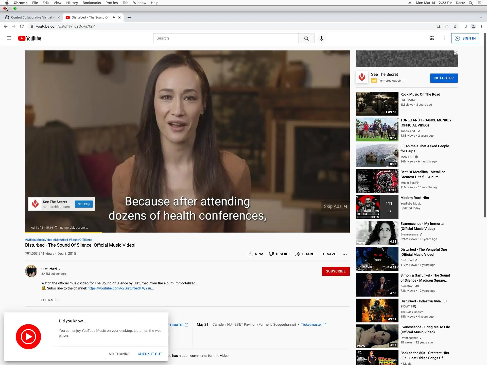Subscribe to the Disturbed channel
487x365 pixels.
335,271
